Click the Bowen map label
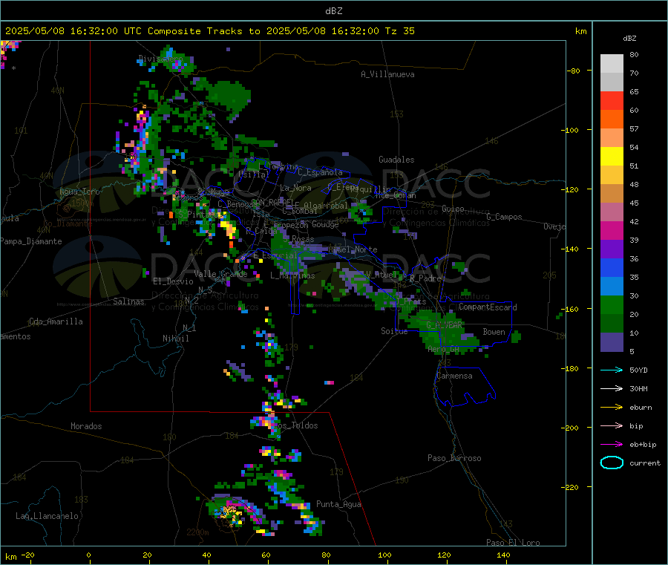Image resolution: width=668 pixels, height=565 pixels. [x=494, y=332]
